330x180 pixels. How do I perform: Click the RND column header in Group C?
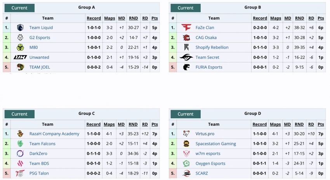[x=133, y=125]
